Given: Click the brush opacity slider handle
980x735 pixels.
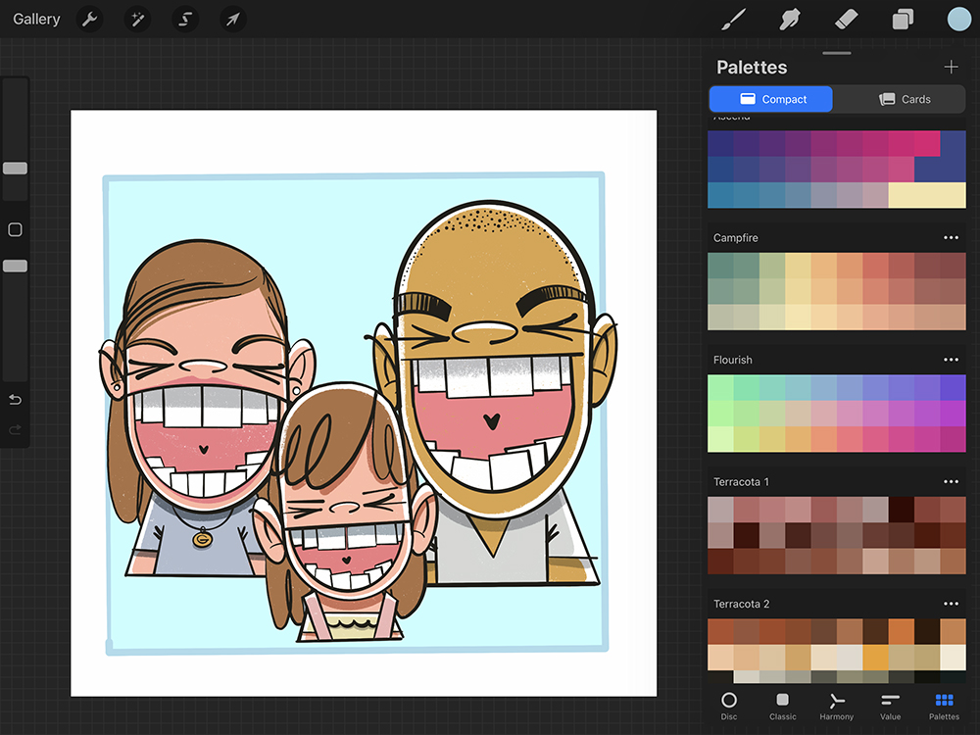Looking at the screenshot, I should 15,267.
